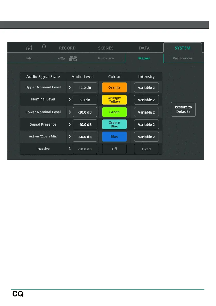Switch to the RECORD tab
The height and width of the screenshot is (306, 216).
point(67,48)
